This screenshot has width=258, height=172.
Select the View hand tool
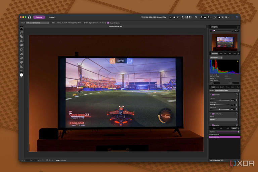(21, 28)
